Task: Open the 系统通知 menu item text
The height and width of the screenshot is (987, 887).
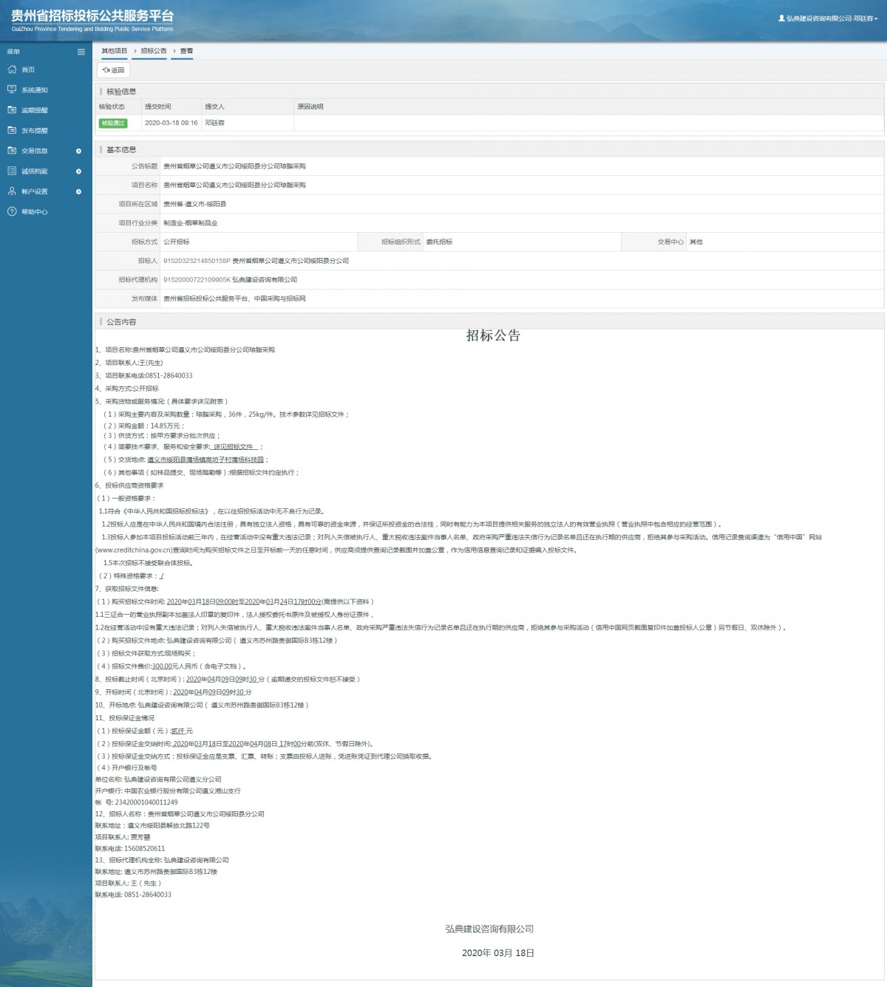Action: (35, 90)
